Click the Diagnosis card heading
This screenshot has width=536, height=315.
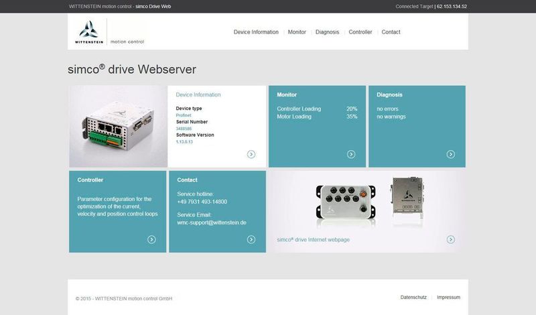389,94
